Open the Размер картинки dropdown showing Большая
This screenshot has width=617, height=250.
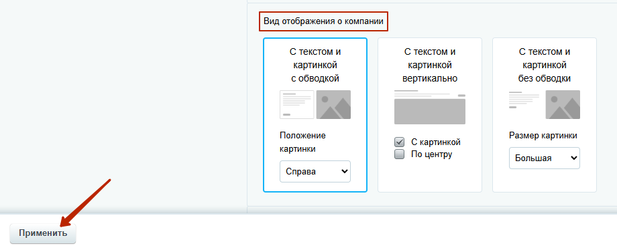[544, 158]
